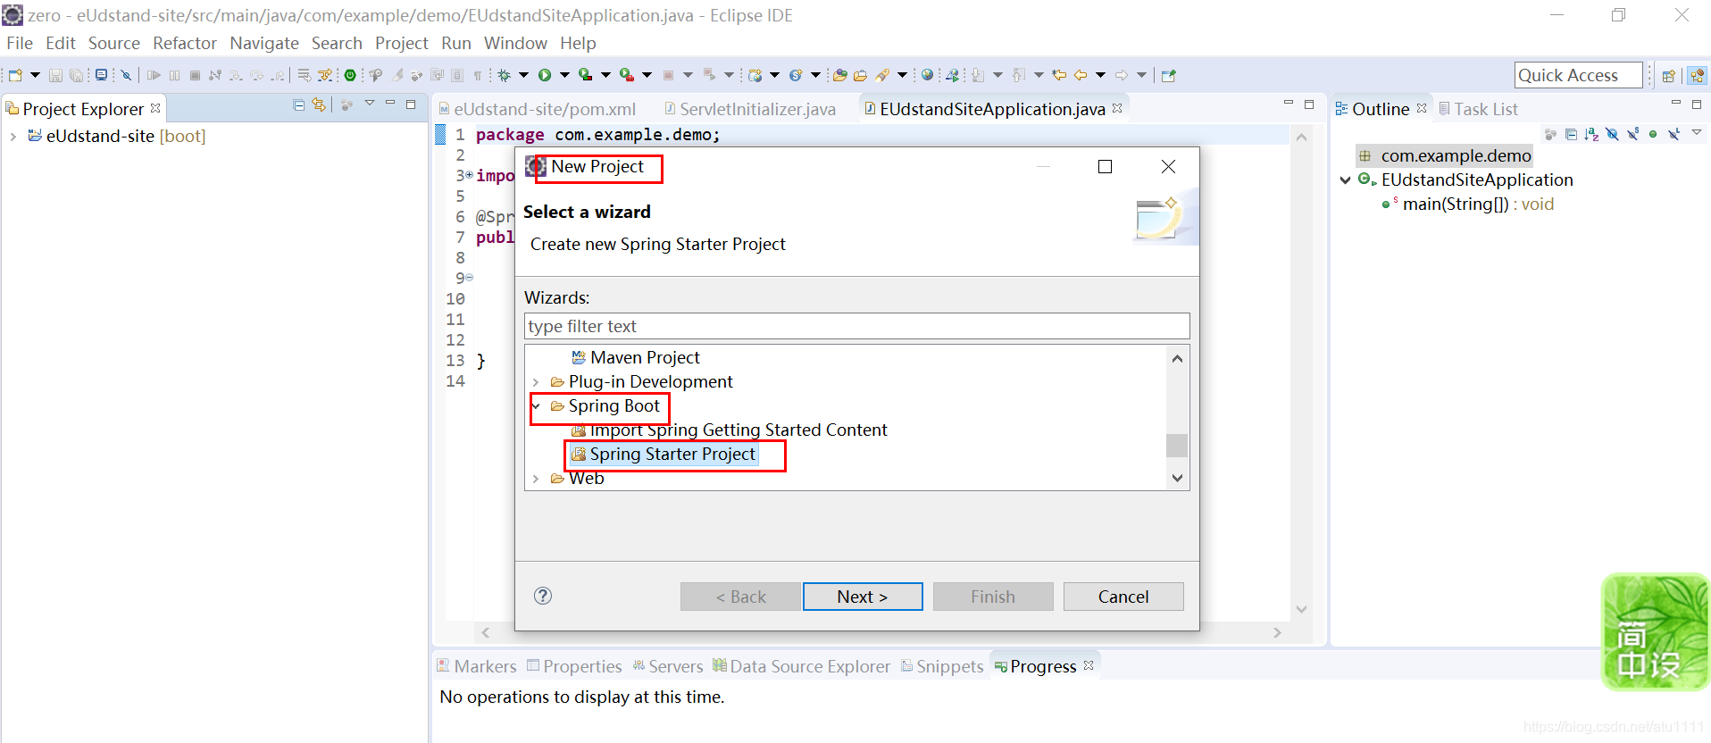This screenshot has width=1711, height=743.
Task: Click Collapse All icon in Project Explorer
Action: point(299,105)
